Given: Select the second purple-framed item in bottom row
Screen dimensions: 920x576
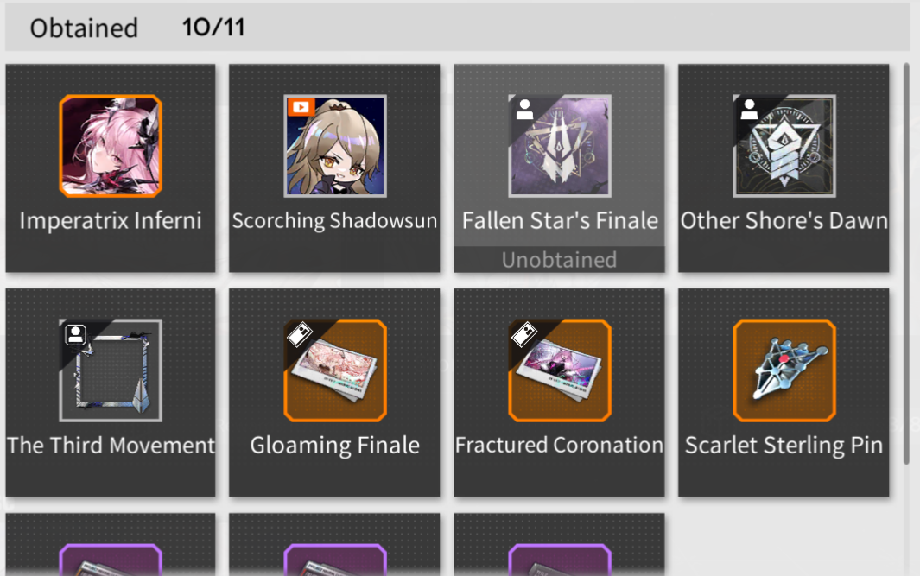Looking at the screenshot, I should [x=335, y=560].
